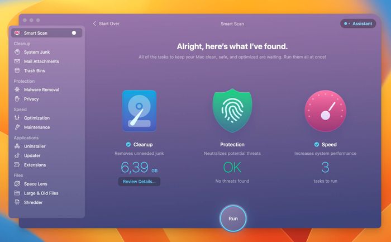The height and width of the screenshot is (242, 391).
Task: Select the Optimization sliders icon
Action: coord(17,118)
